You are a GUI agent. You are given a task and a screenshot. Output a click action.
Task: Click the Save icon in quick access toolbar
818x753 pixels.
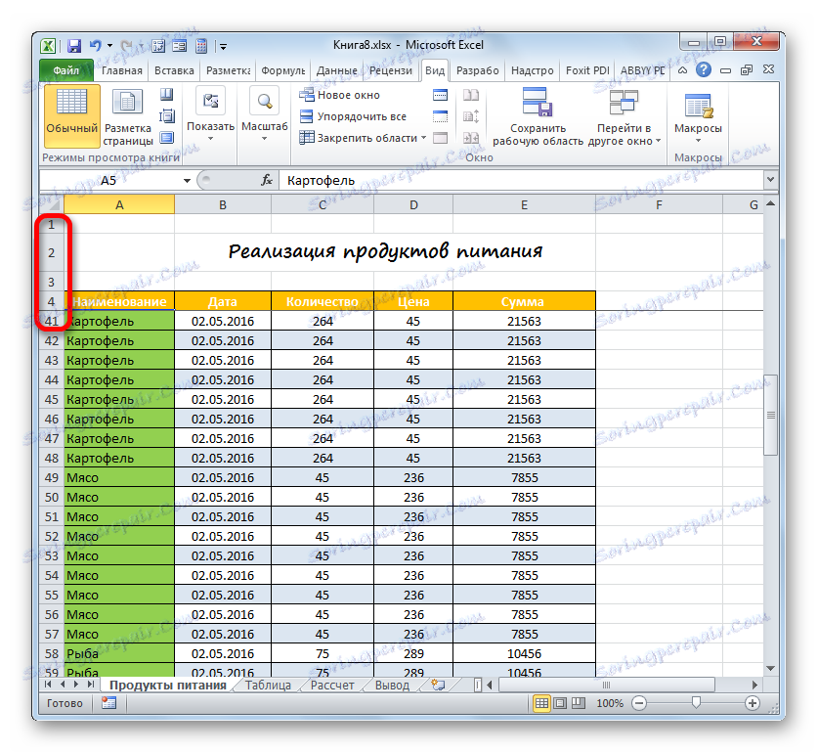click(74, 46)
